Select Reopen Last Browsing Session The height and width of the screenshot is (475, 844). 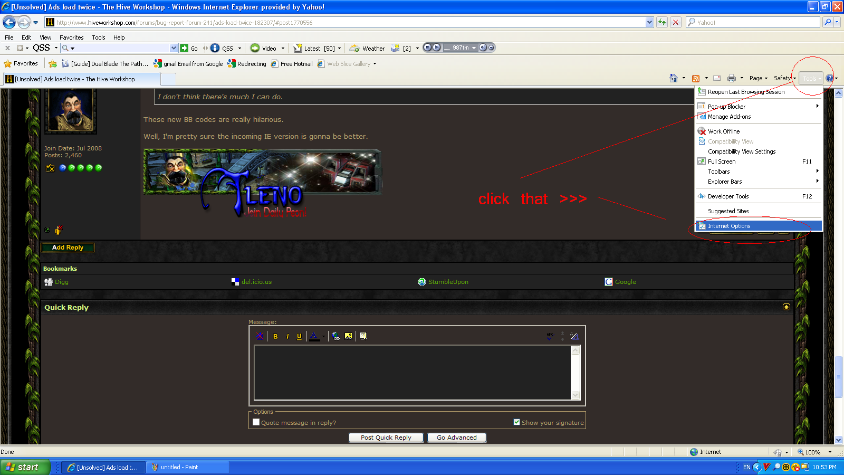[759, 92]
